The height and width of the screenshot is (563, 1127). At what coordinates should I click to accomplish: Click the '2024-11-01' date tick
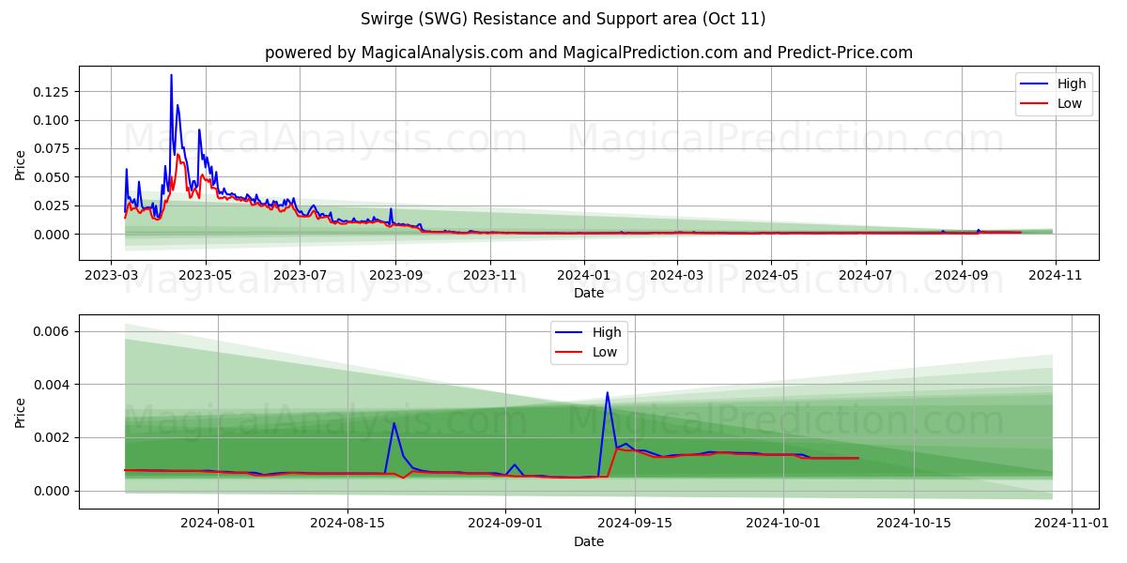click(x=1071, y=524)
